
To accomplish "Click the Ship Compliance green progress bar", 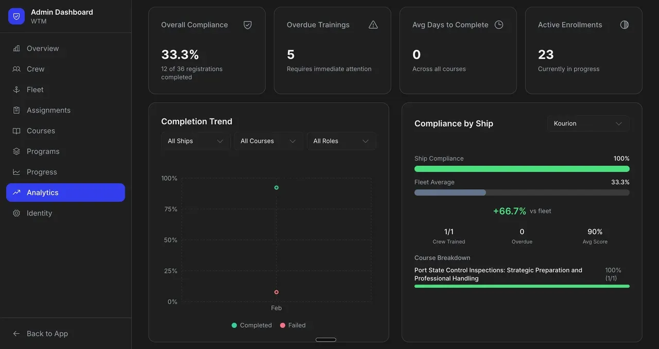I will (522, 169).
